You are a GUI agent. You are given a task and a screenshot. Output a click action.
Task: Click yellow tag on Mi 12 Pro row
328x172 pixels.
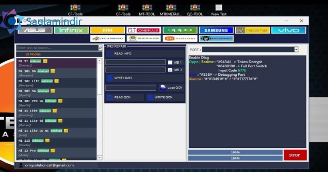pos(53,150)
